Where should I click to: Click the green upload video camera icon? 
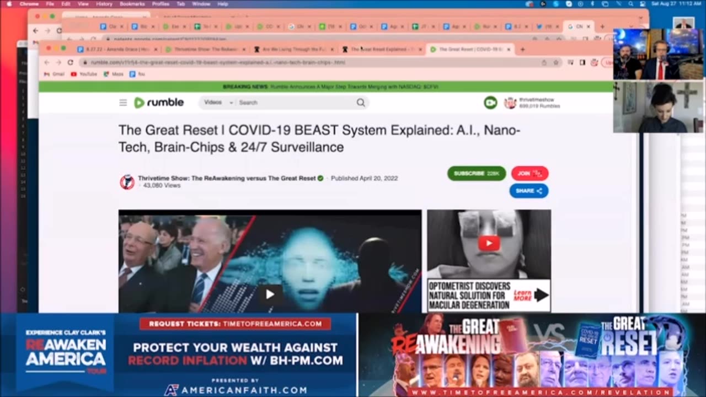[x=490, y=103]
